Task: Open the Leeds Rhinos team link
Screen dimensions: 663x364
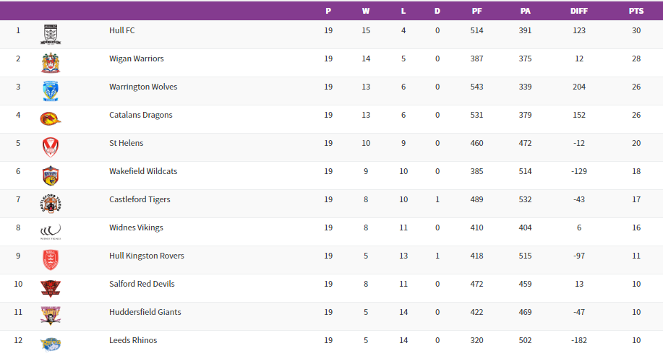Action: pyautogui.click(x=133, y=340)
